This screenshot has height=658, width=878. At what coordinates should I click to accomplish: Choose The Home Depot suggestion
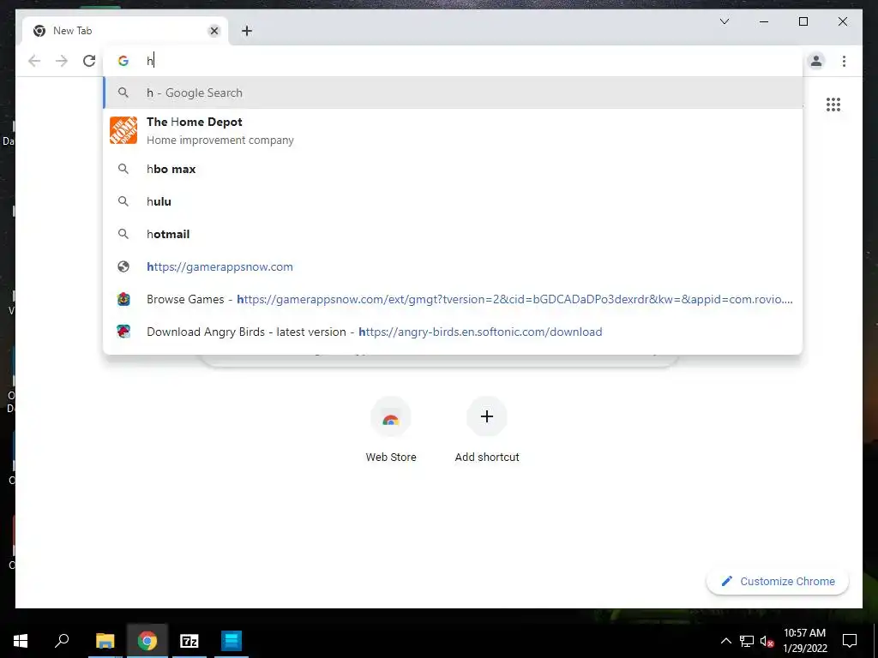pos(453,130)
